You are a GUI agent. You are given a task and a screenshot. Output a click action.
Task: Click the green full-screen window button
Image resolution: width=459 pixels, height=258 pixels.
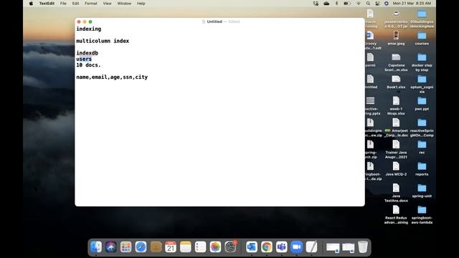coord(90,22)
